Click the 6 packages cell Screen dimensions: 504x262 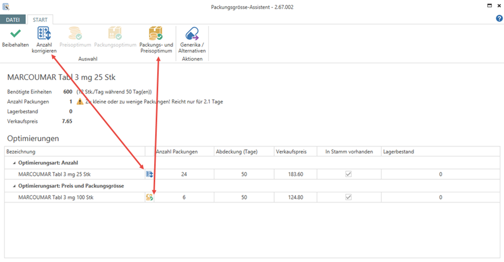(x=184, y=198)
